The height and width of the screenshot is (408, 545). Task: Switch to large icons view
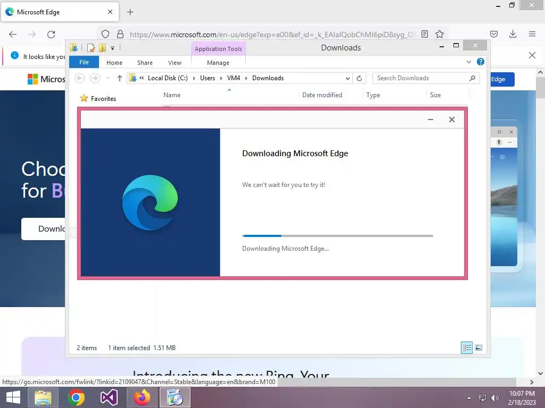(x=478, y=347)
